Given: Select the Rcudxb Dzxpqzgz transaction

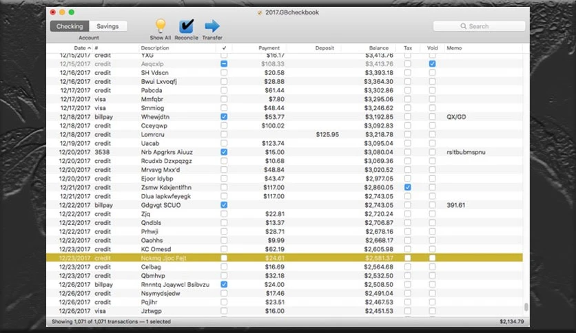Looking at the screenshot, I should 285,161.
